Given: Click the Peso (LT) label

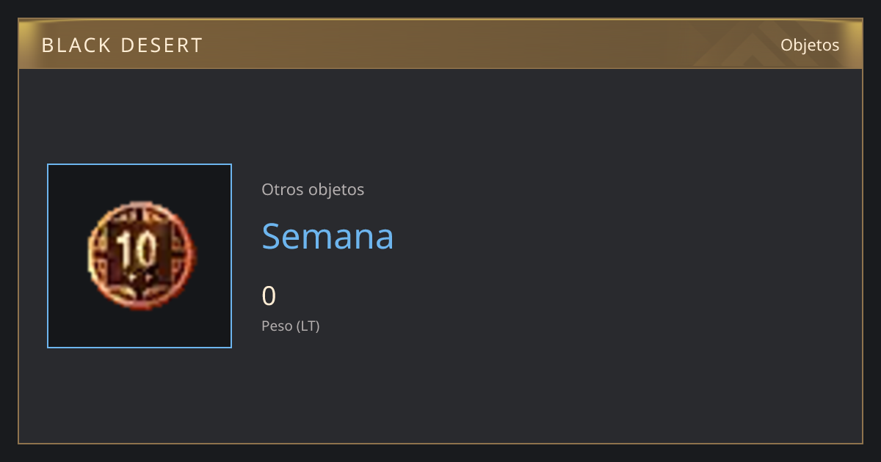Looking at the screenshot, I should (x=291, y=326).
